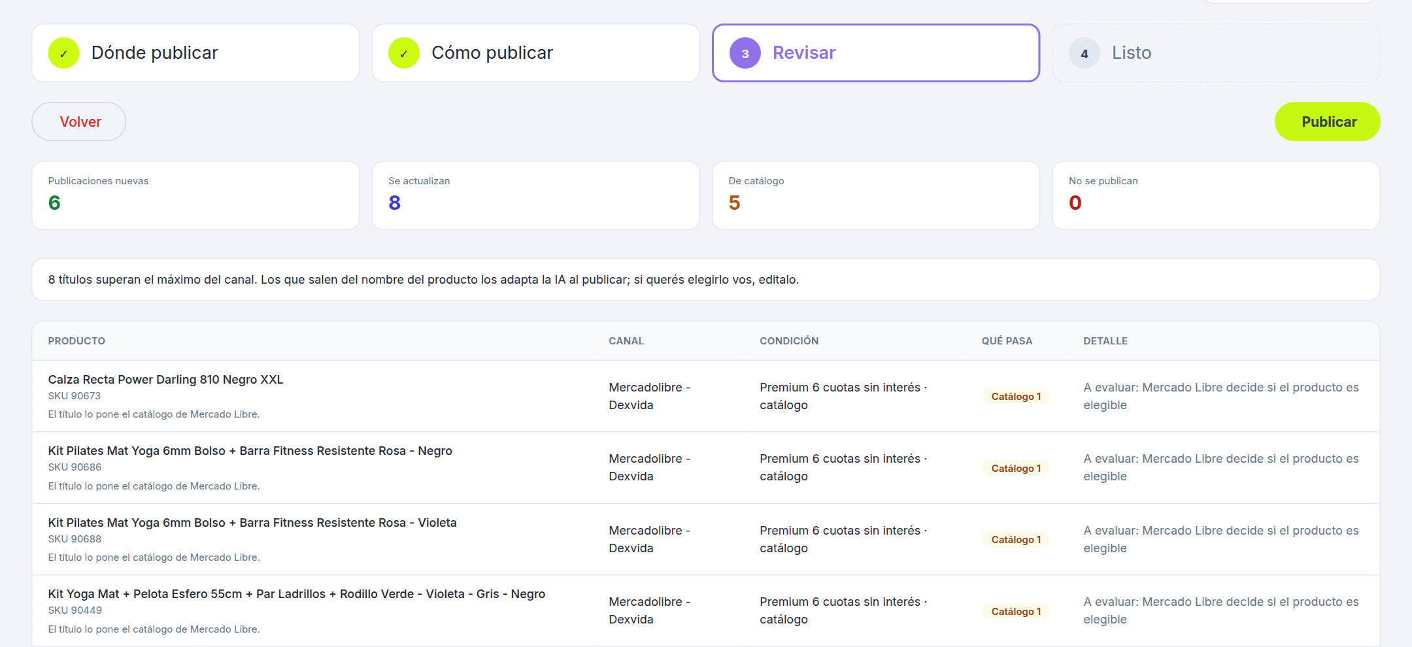
Task: Click the number 5 in De catálogo
Action: coord(735,203)
